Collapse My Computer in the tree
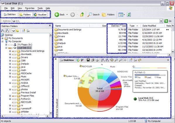The width and height of the screenshot is (175, 123). [2, 41]
